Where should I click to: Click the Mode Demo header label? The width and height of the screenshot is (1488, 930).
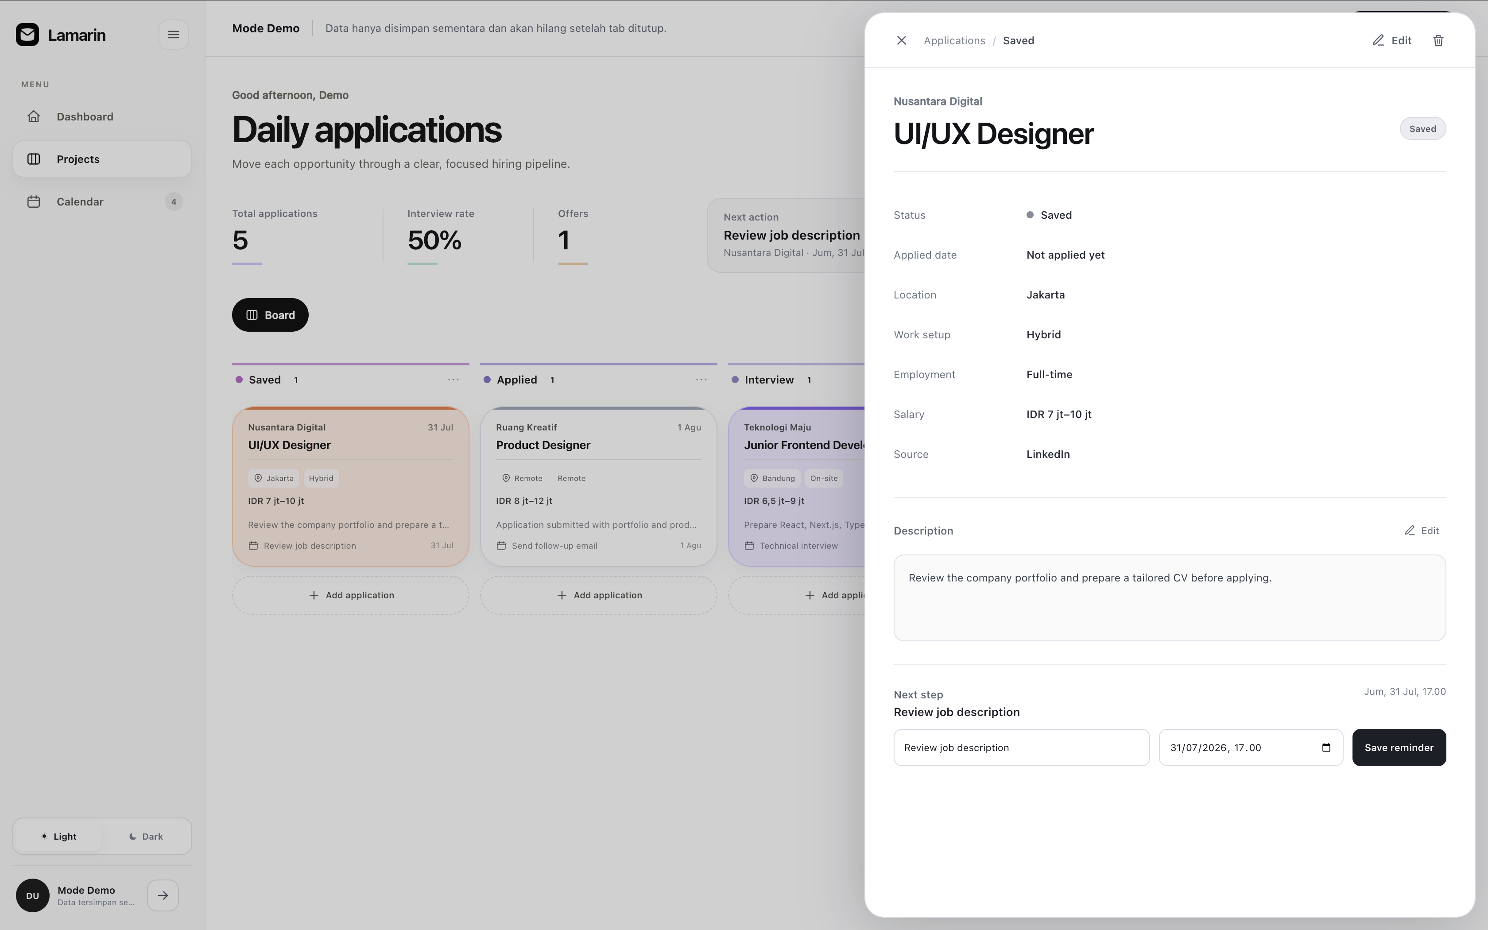pos(266,27)
